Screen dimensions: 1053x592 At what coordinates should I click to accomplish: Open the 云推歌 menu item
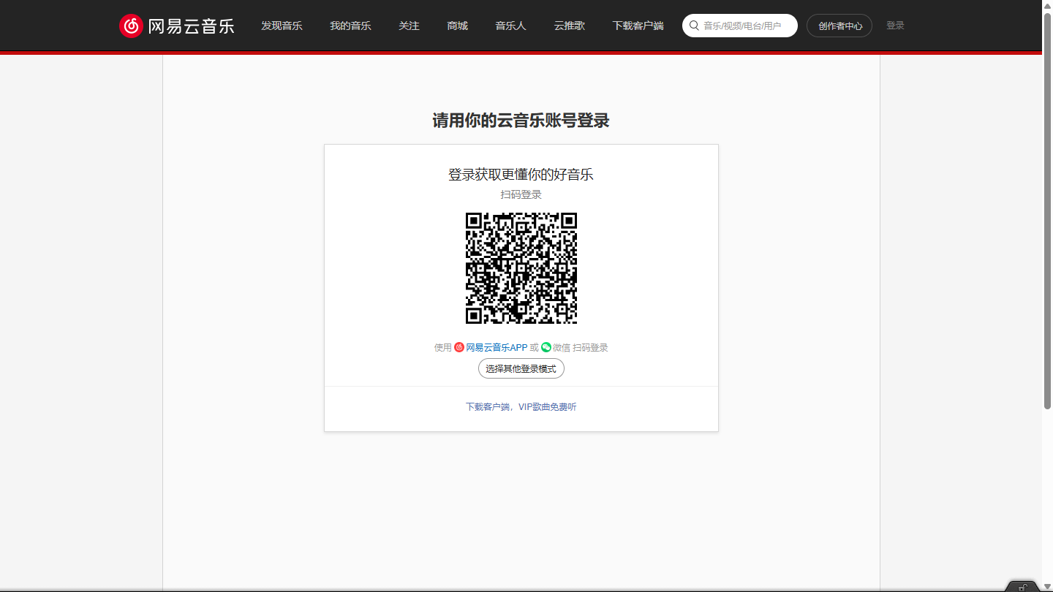(569, 26)
